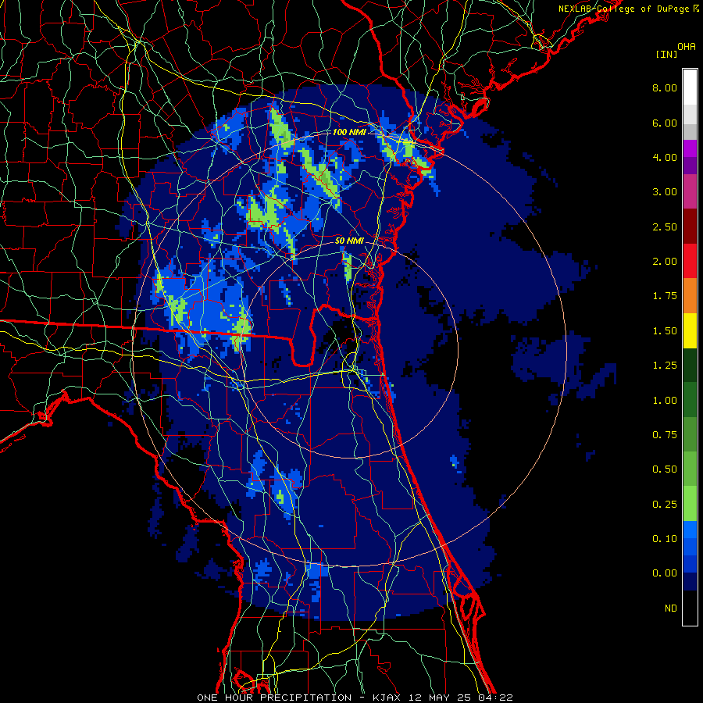Click the 3.00 legend value
The width and height of the screenshot is (703, 703).
click(665, 192)
